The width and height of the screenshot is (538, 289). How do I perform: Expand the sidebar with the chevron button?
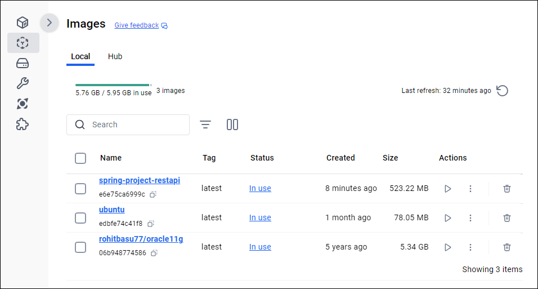(x=50, y=23)
